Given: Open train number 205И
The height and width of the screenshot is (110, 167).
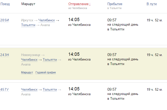Looking at the screenshot, I should 5,20.
